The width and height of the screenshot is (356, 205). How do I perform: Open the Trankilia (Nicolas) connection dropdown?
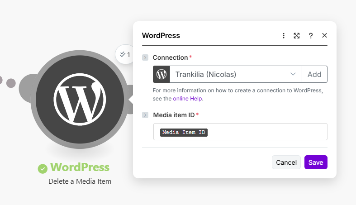coord(236,74)
